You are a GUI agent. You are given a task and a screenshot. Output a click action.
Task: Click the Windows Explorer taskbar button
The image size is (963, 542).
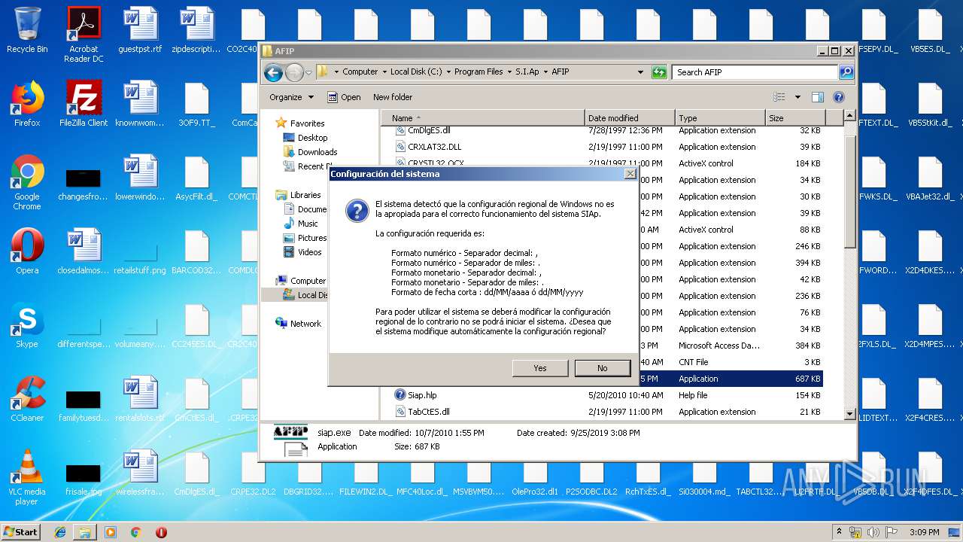pos(85,532)
